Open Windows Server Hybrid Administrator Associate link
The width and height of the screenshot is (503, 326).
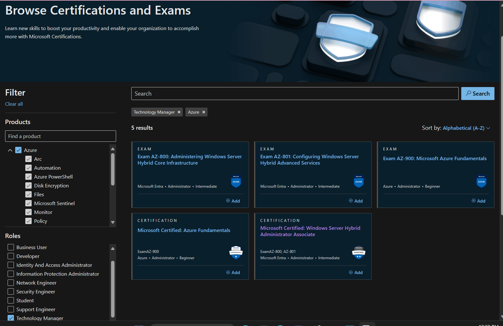(x=310, y=231)
